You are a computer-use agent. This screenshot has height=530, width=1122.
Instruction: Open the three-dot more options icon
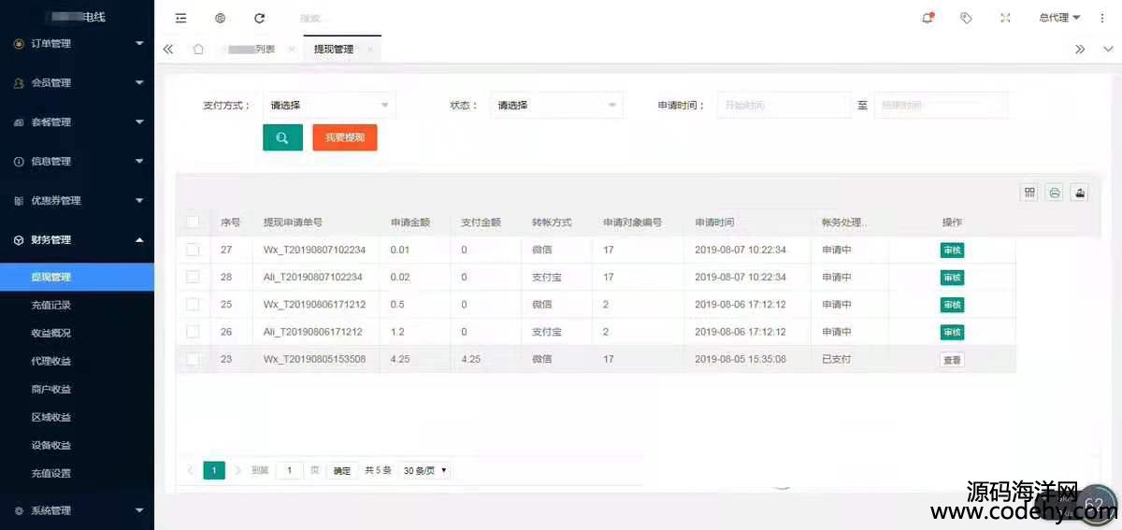1102,18
